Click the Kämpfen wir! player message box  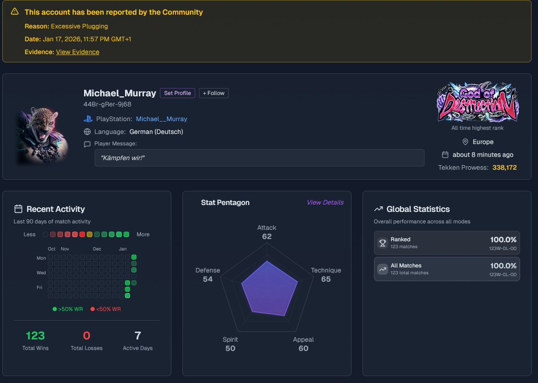260,158
